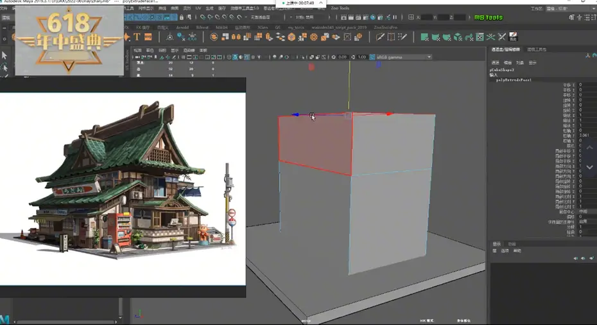Click the pen multi-cut shelf icon
Viewport: 597px width, 325px height.
(x=380, y=37)
